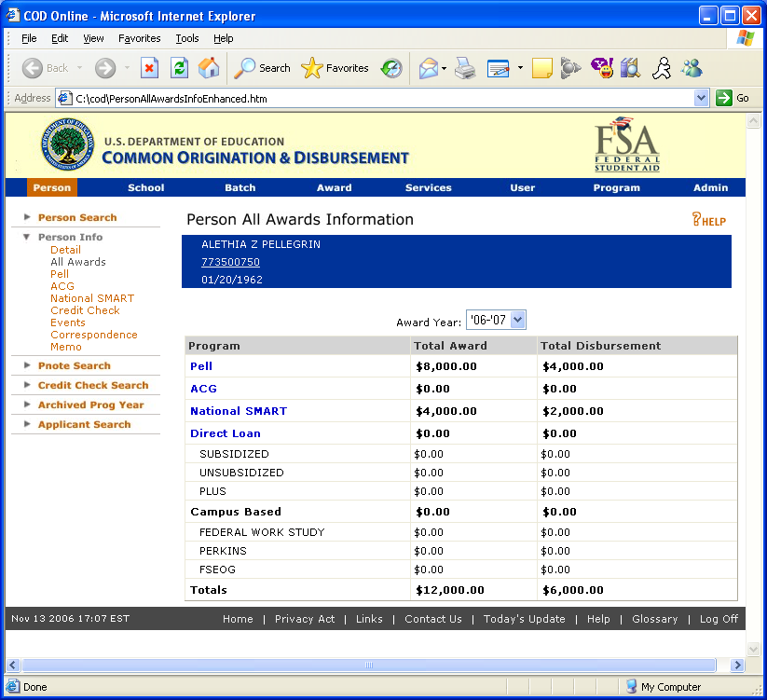The image size is (767, 700).
Task: Go to the browser Home page icon
Action: [209, 68]
